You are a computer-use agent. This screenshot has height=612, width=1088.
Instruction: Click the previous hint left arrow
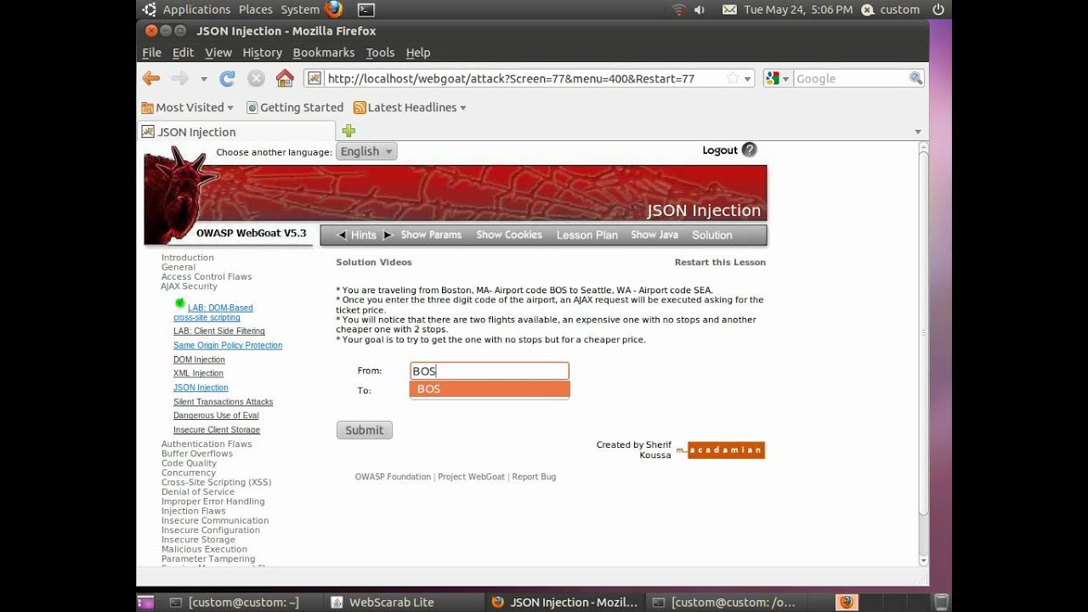point(342,235)
